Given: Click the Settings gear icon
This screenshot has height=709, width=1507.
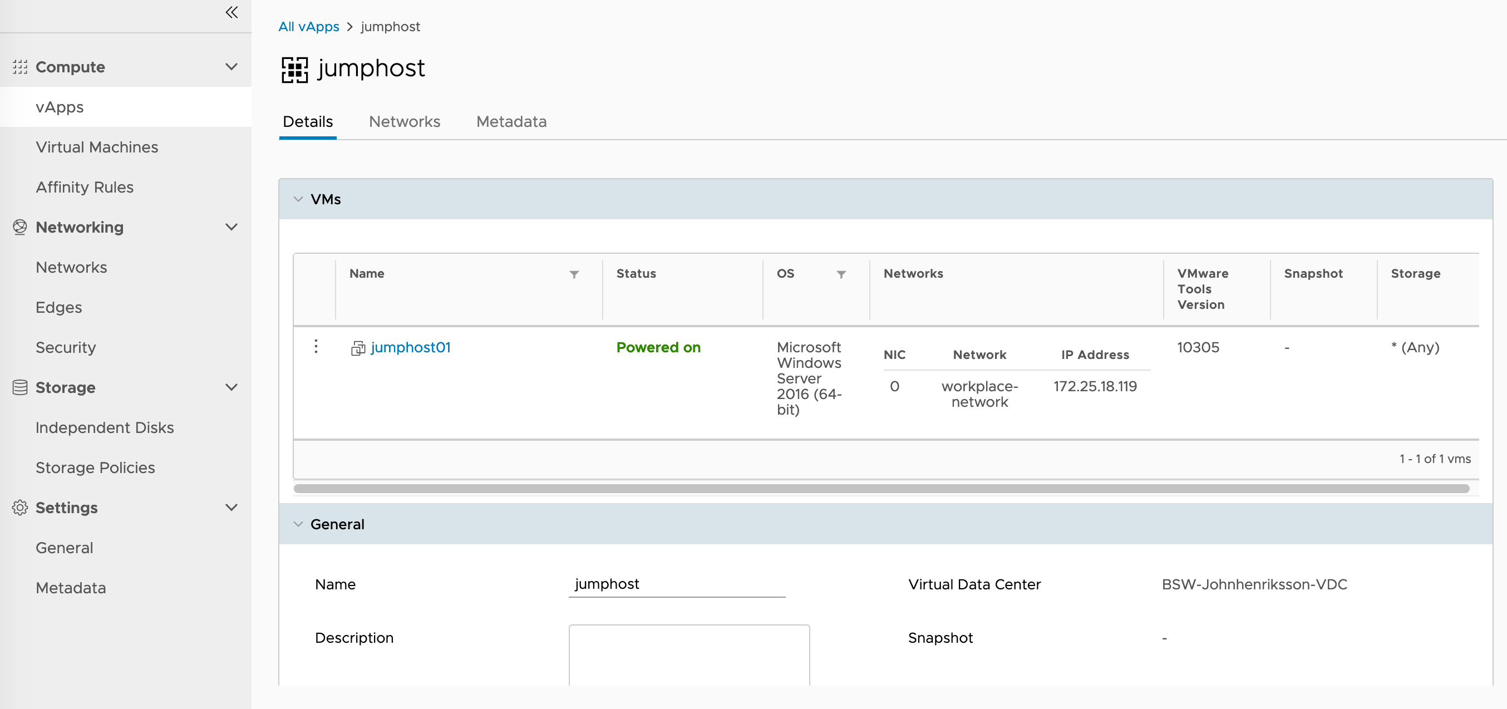Looking at the screenshot, I should pyautogui.click(x=20, y=508).
